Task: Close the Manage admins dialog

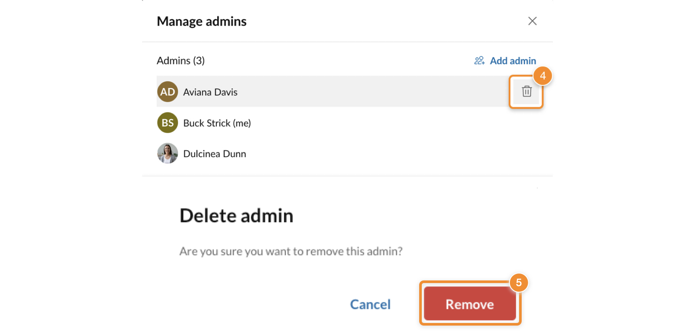Action: (x=532, y=21)
